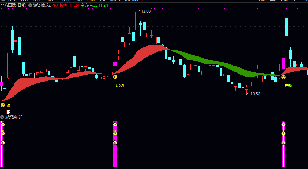Click the 北方国际(日线) chart title
The height and width of the screenshot is (169, 308).
[x=14, y=5]
